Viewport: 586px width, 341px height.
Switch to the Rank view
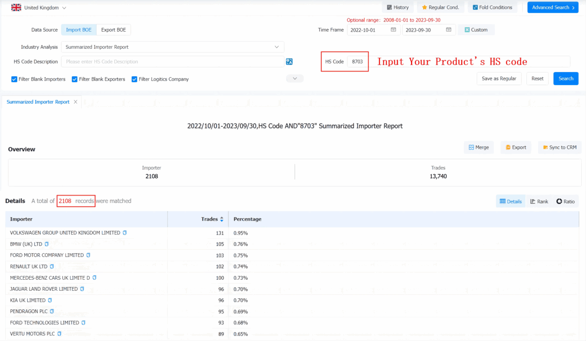click(x=539, y=201)
